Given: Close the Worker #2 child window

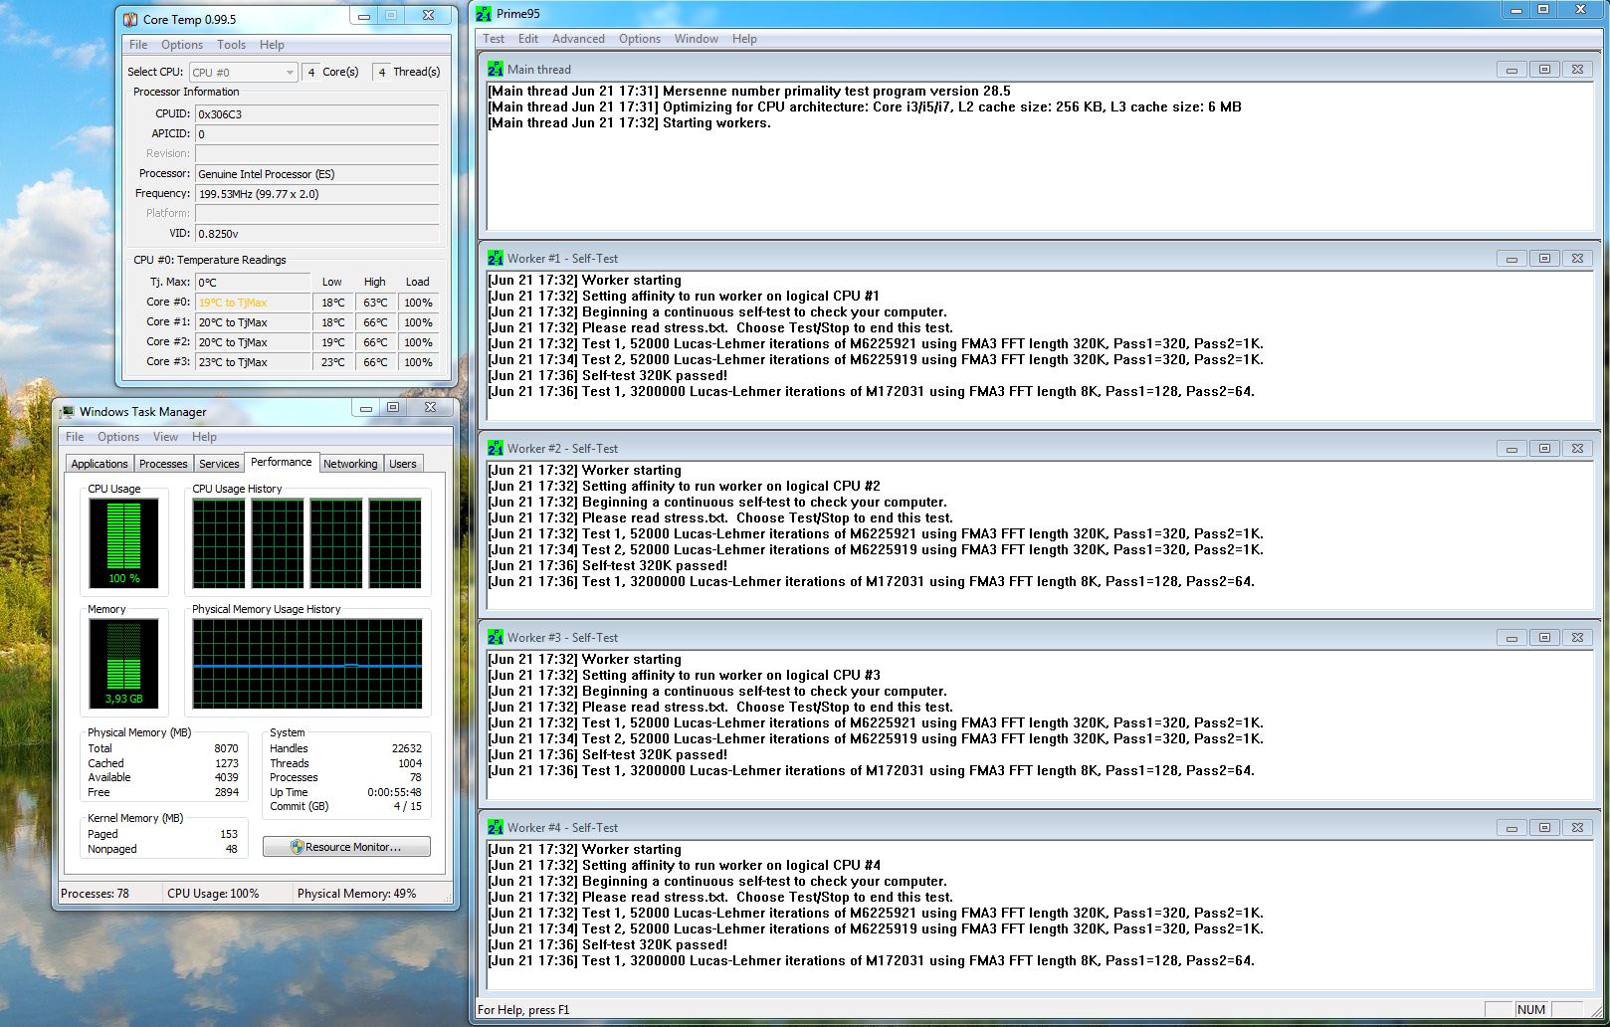Looking at the screenshot, I should coord(1577,449).
